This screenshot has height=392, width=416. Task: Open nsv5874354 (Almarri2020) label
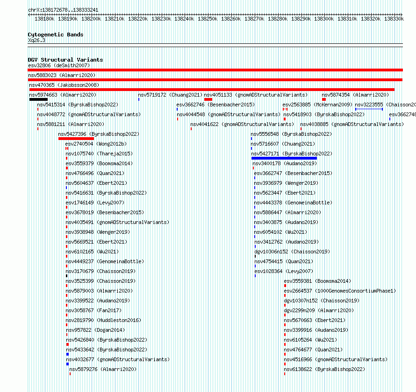355,95
